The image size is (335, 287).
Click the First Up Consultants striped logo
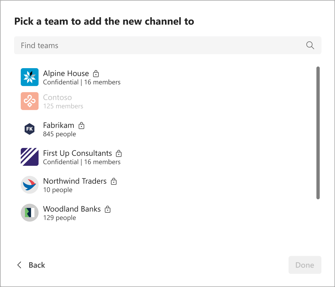coord(29,157)
